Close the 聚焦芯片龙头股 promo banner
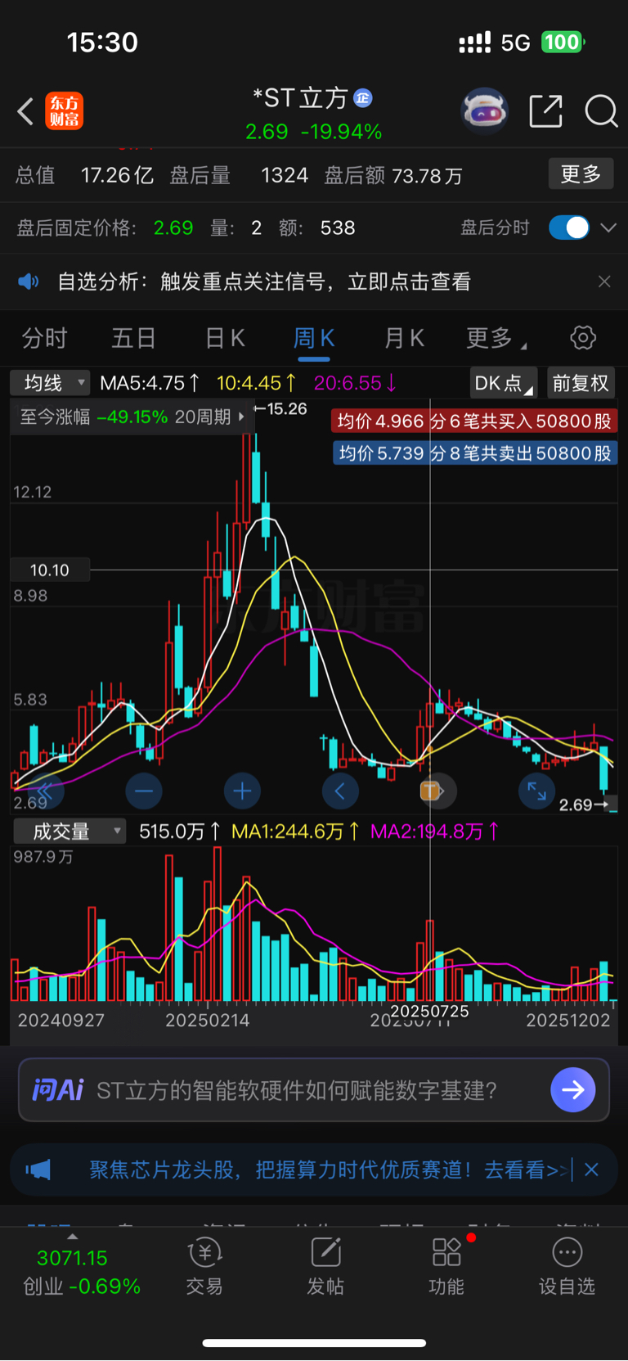 click(592, 1169)
